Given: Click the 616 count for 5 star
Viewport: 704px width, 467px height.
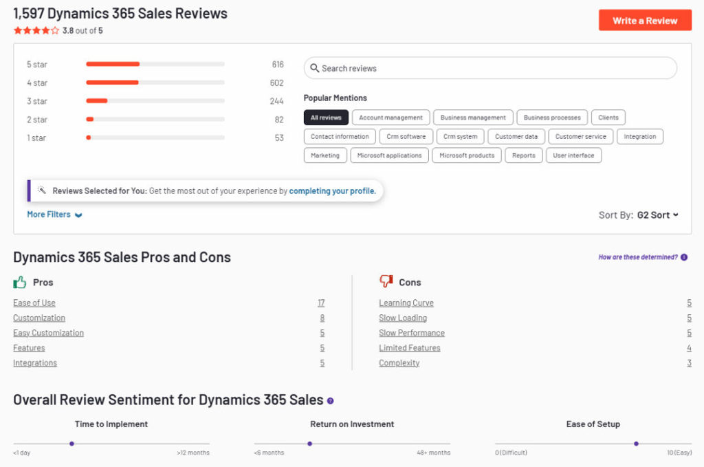Looking at the screenshot, I should pos(278,64).
